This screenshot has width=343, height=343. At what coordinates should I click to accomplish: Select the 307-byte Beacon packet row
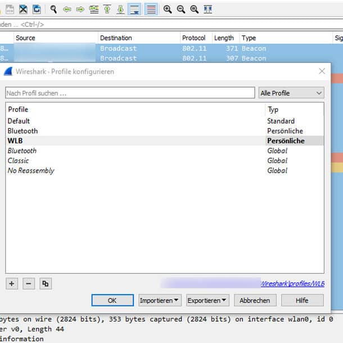point(171,58)
